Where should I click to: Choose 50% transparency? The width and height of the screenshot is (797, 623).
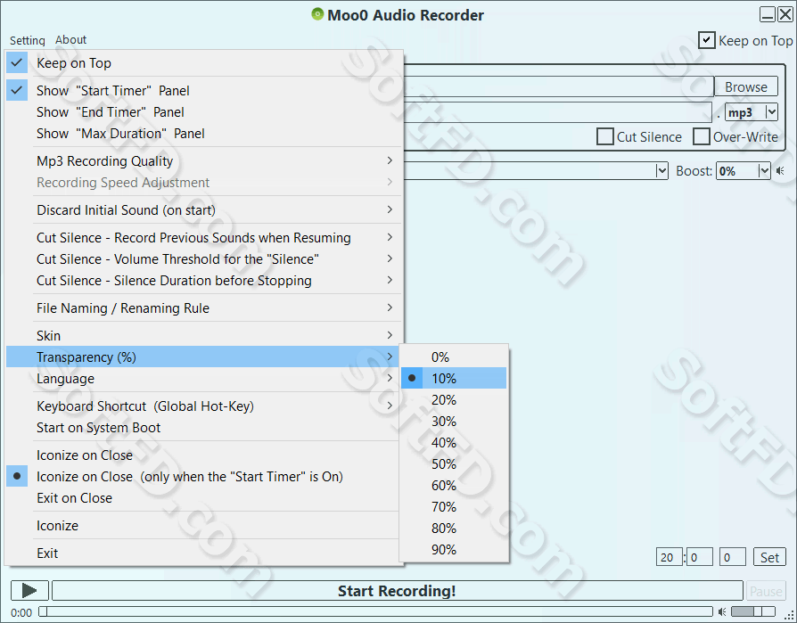(x=454, y=463)
